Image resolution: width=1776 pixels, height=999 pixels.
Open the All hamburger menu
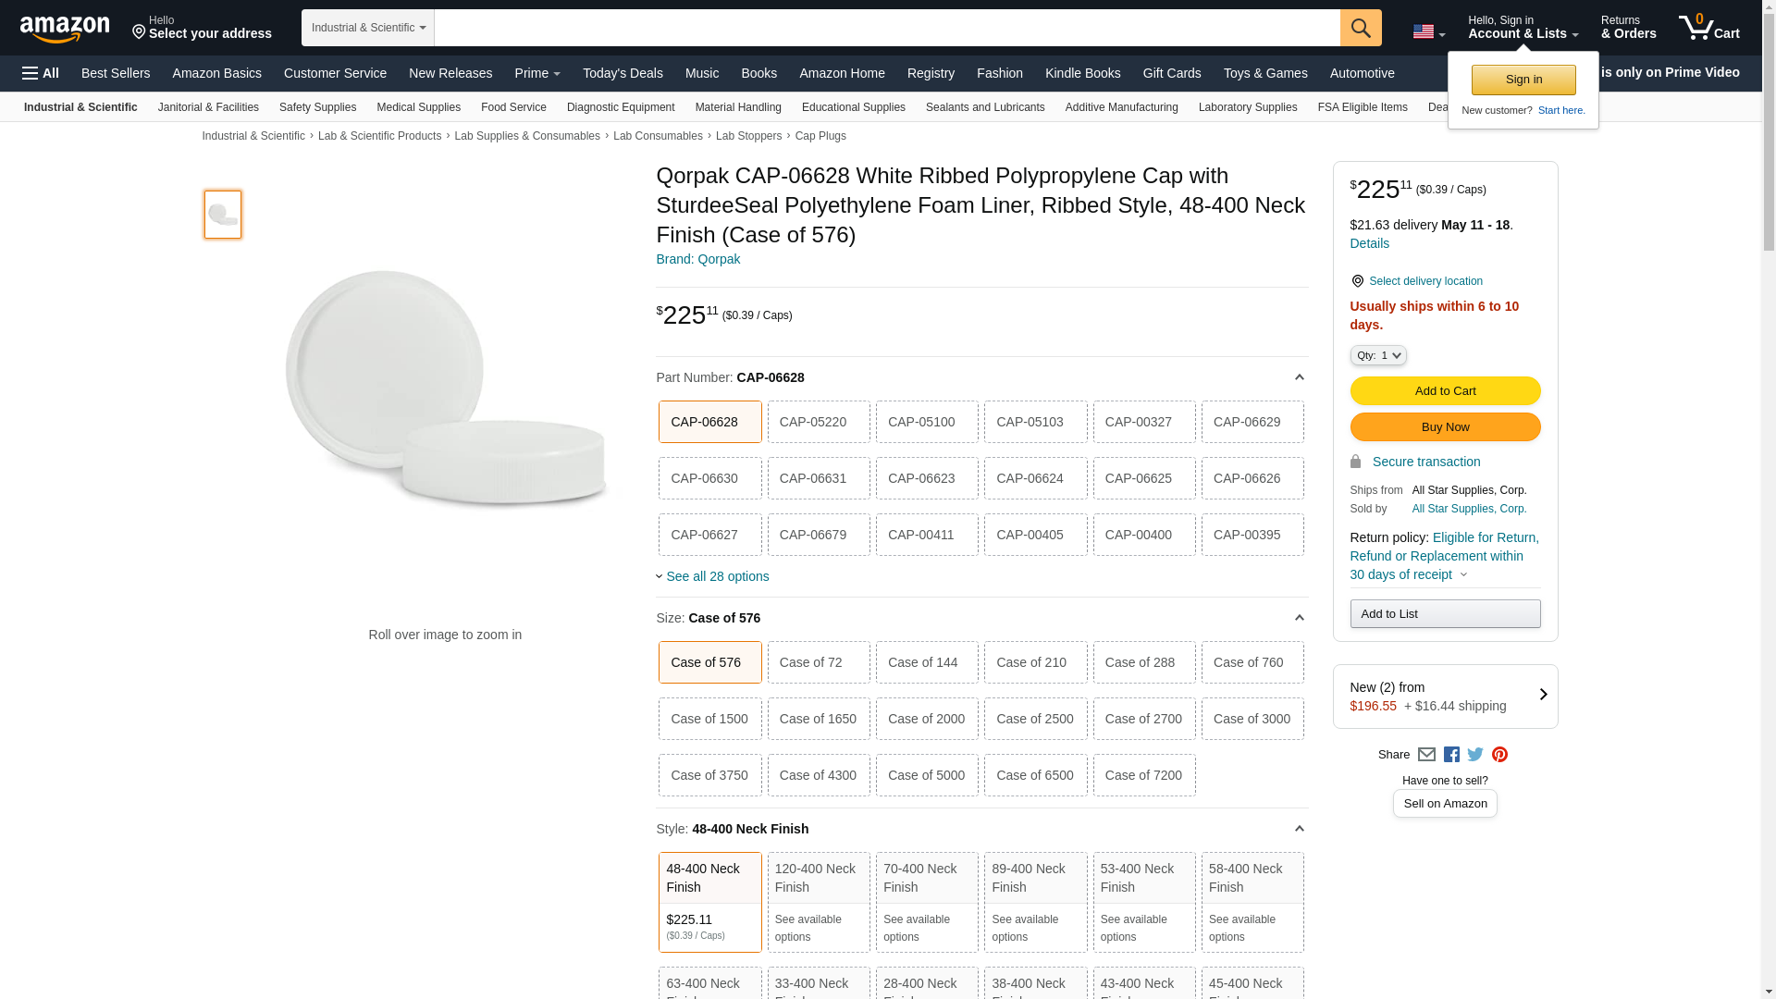[41, 73]
